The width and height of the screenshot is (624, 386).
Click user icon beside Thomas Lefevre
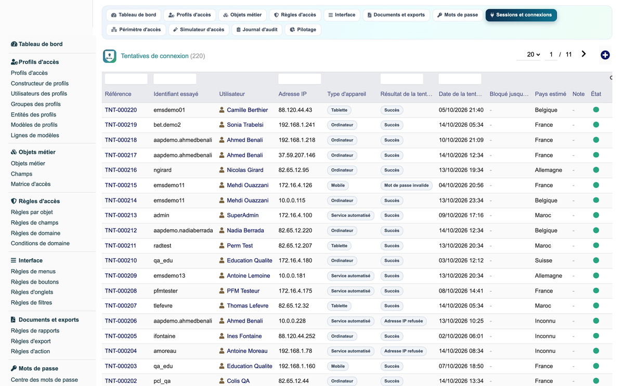222,306
